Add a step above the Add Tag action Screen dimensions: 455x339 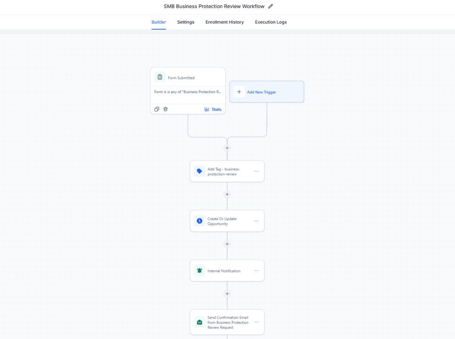pos(227,148)
